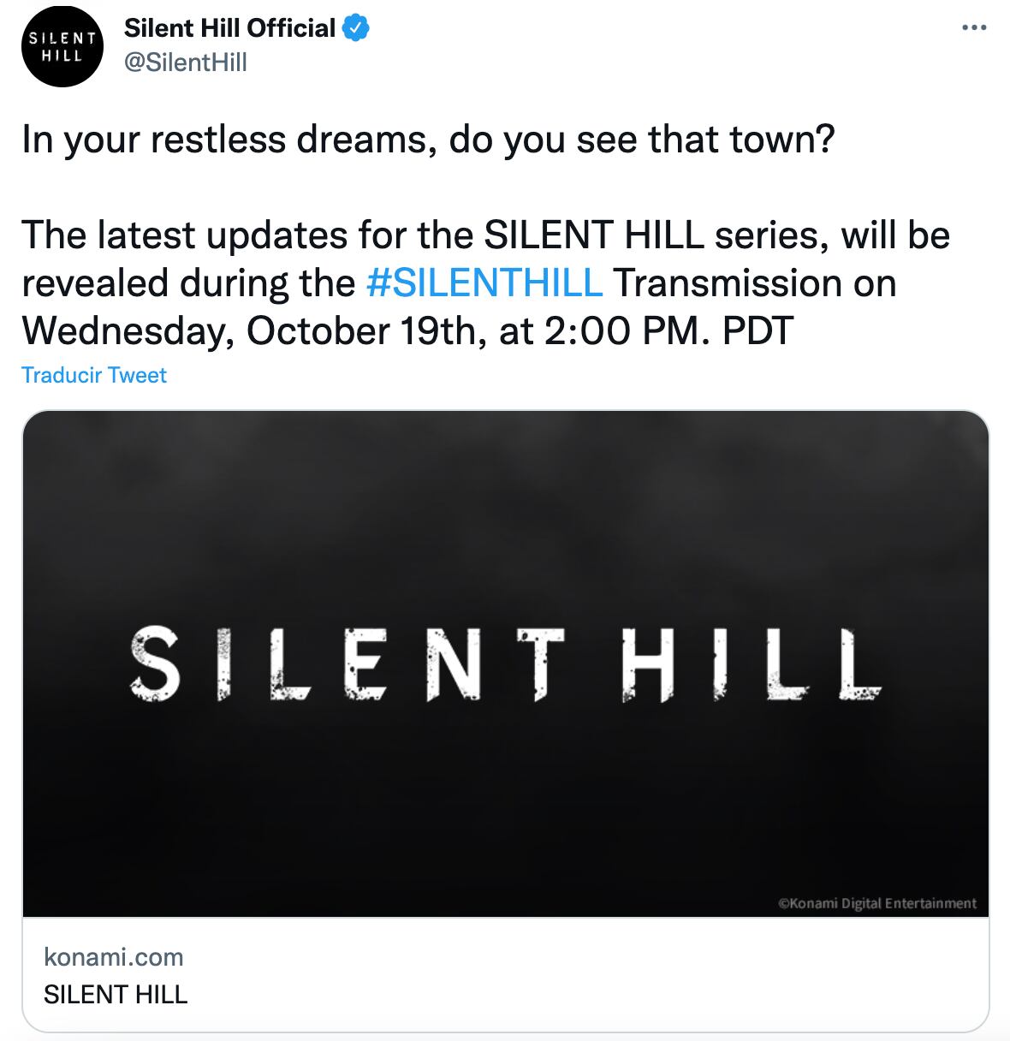Open the konami.com domain link
Viewport: 1010px width, 1041px height.
[x=114, y=956]
